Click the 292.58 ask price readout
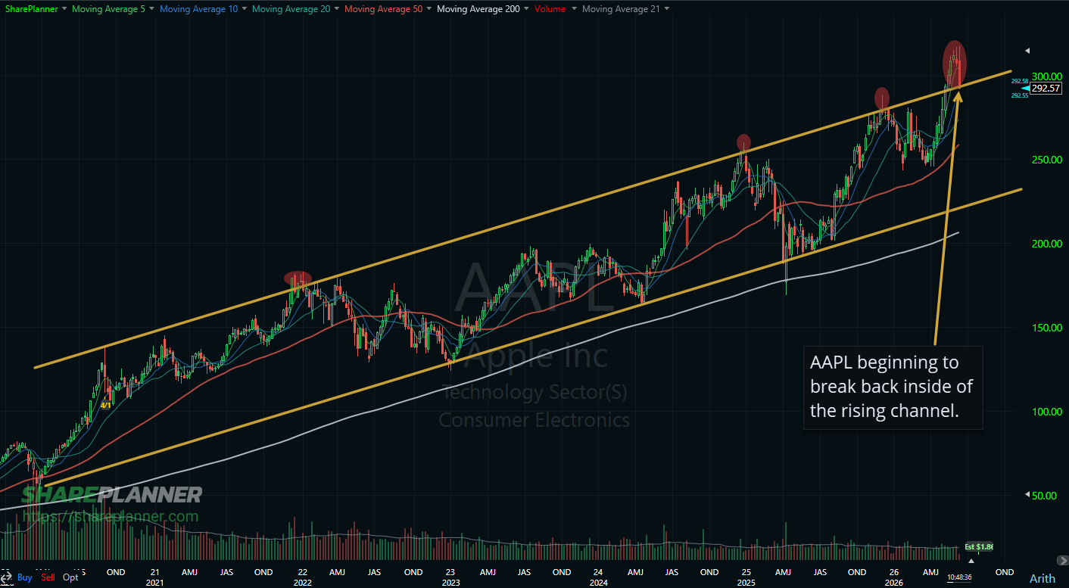The image size is (1069, 588). (x=1019, y=81)
